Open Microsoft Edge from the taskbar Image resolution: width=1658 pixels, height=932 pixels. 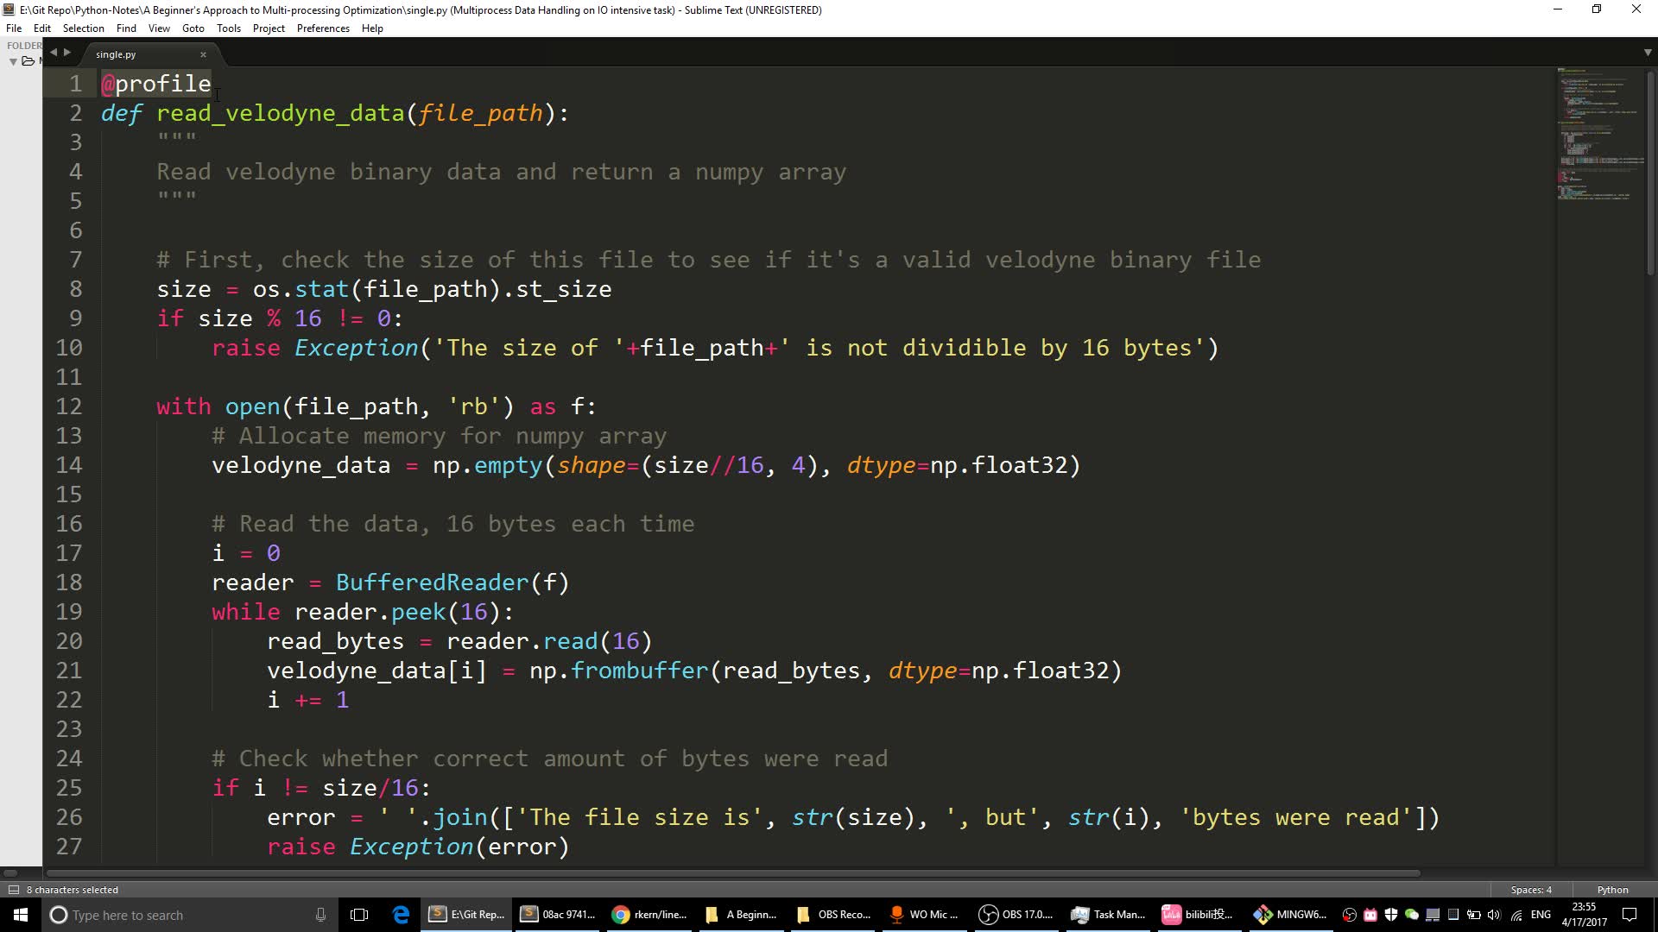tap(402, 914)
